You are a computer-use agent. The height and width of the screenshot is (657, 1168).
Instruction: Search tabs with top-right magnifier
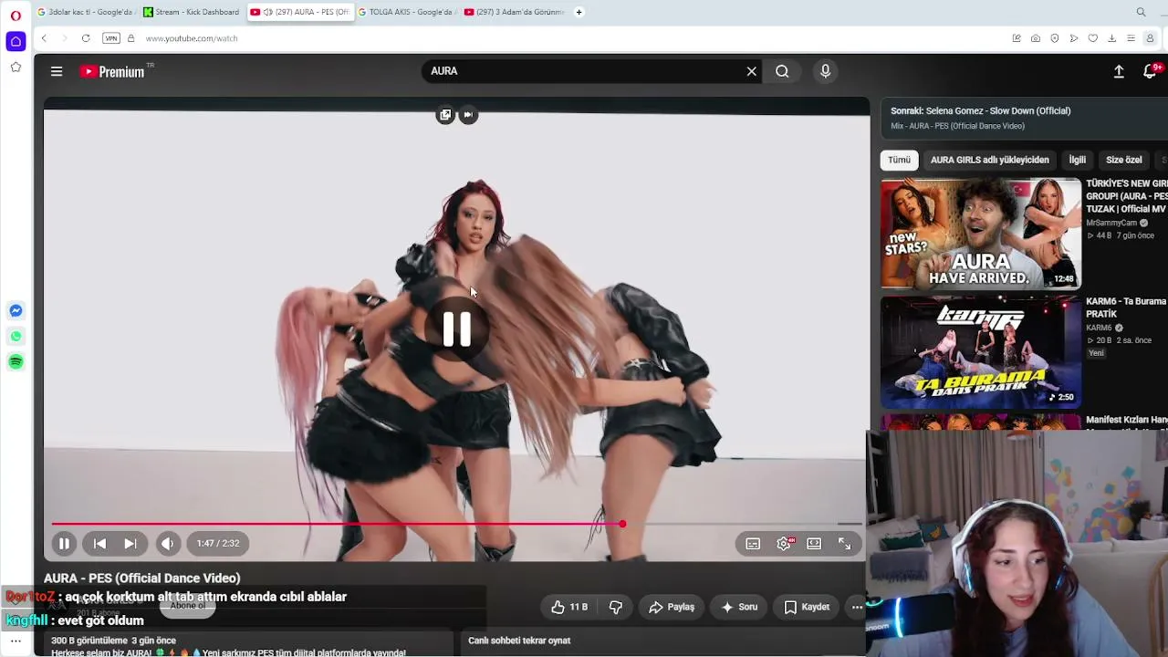[1141, 12]
